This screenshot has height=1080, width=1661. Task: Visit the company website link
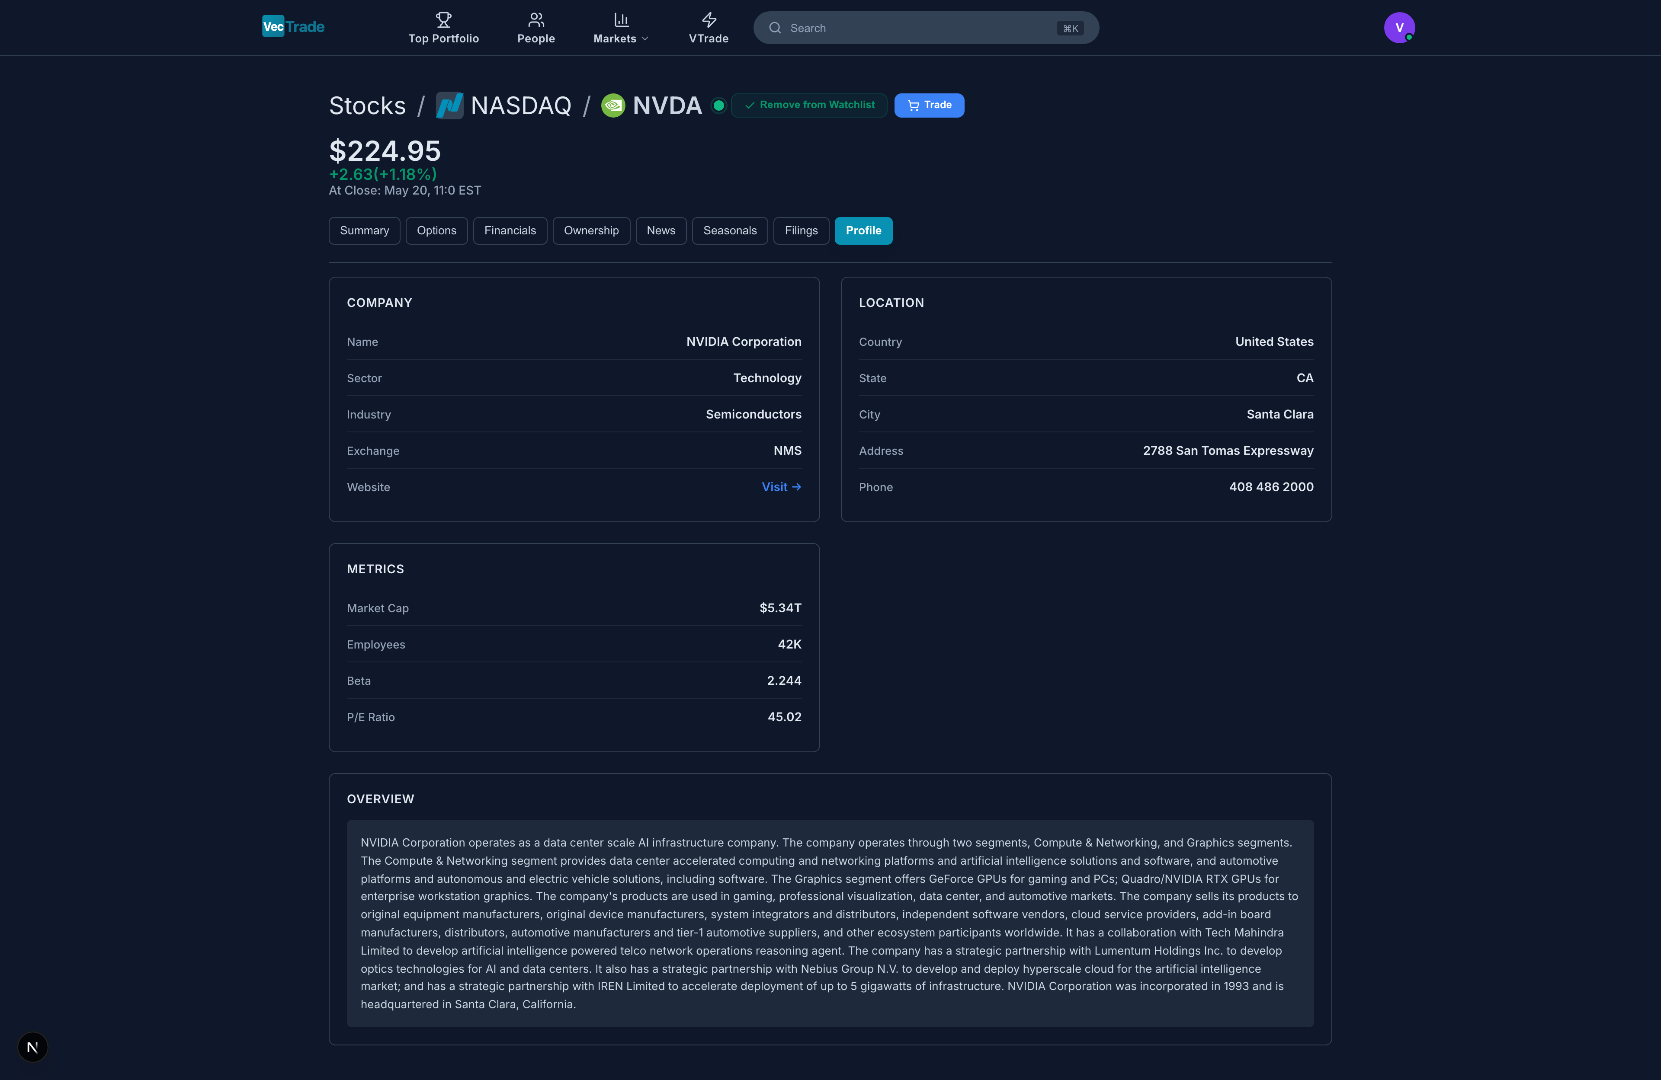[x=781, y=487]
